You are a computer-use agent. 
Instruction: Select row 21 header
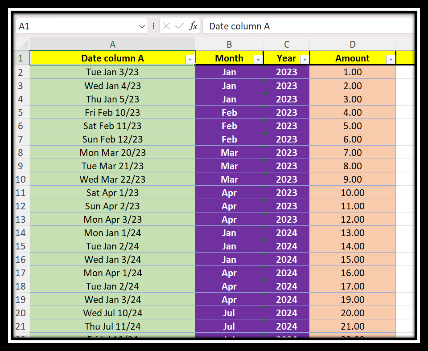[21, 326]
